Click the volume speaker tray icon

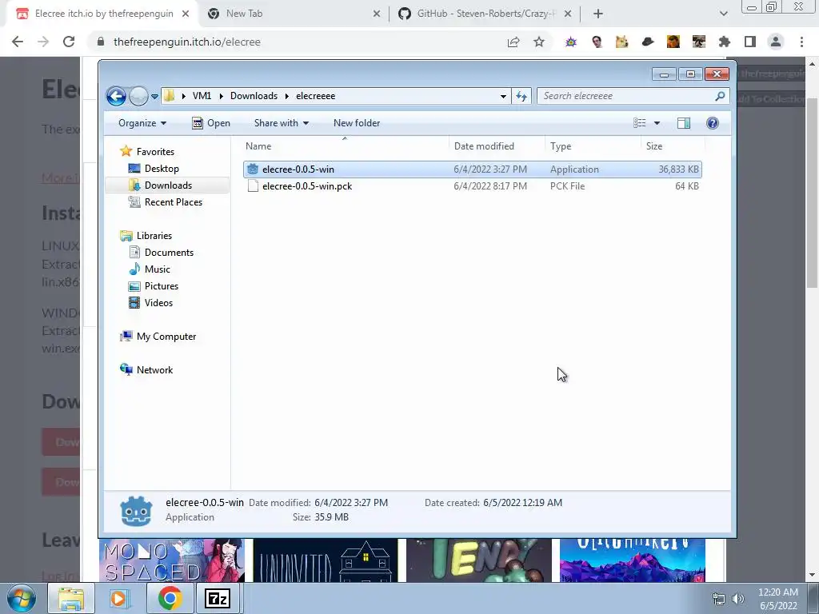[x=738, y=598]
